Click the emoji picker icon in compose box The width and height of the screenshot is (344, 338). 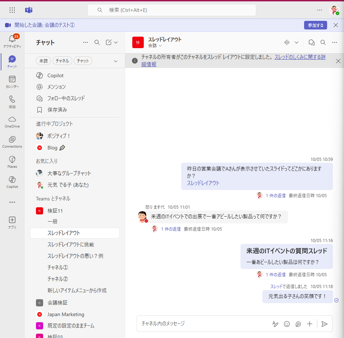point(287,324)
